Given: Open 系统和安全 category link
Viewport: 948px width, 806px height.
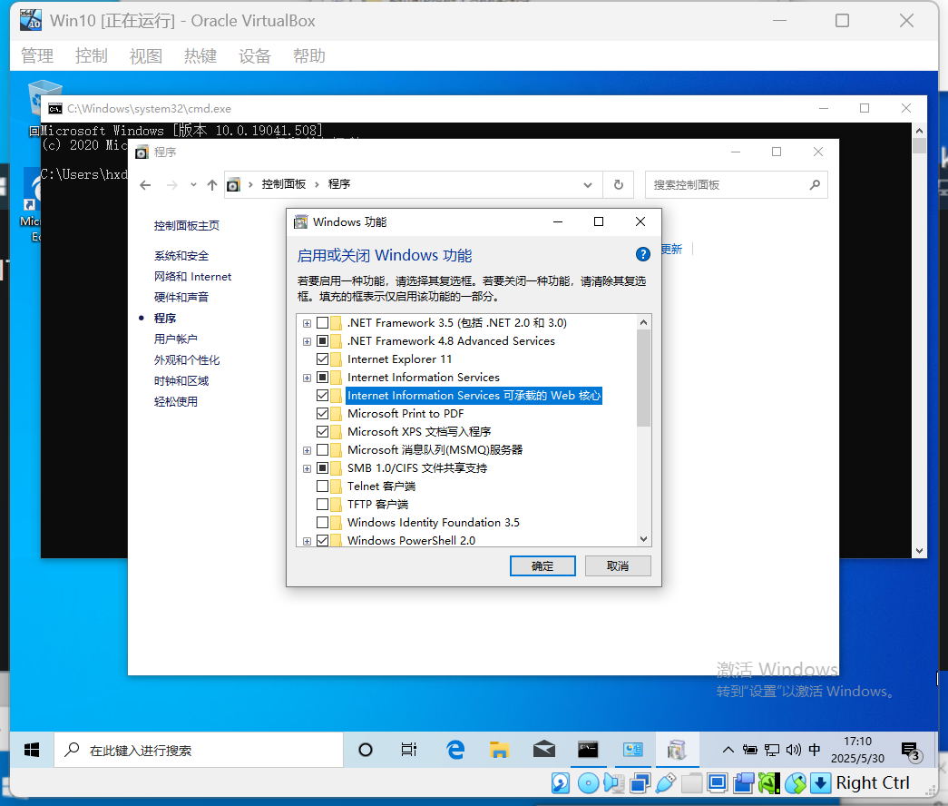Looking at the screenshot, I should (181, 256).
